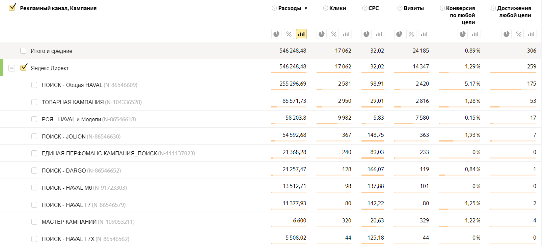Open help hint for Достижения любой цели

click(493, 8)
